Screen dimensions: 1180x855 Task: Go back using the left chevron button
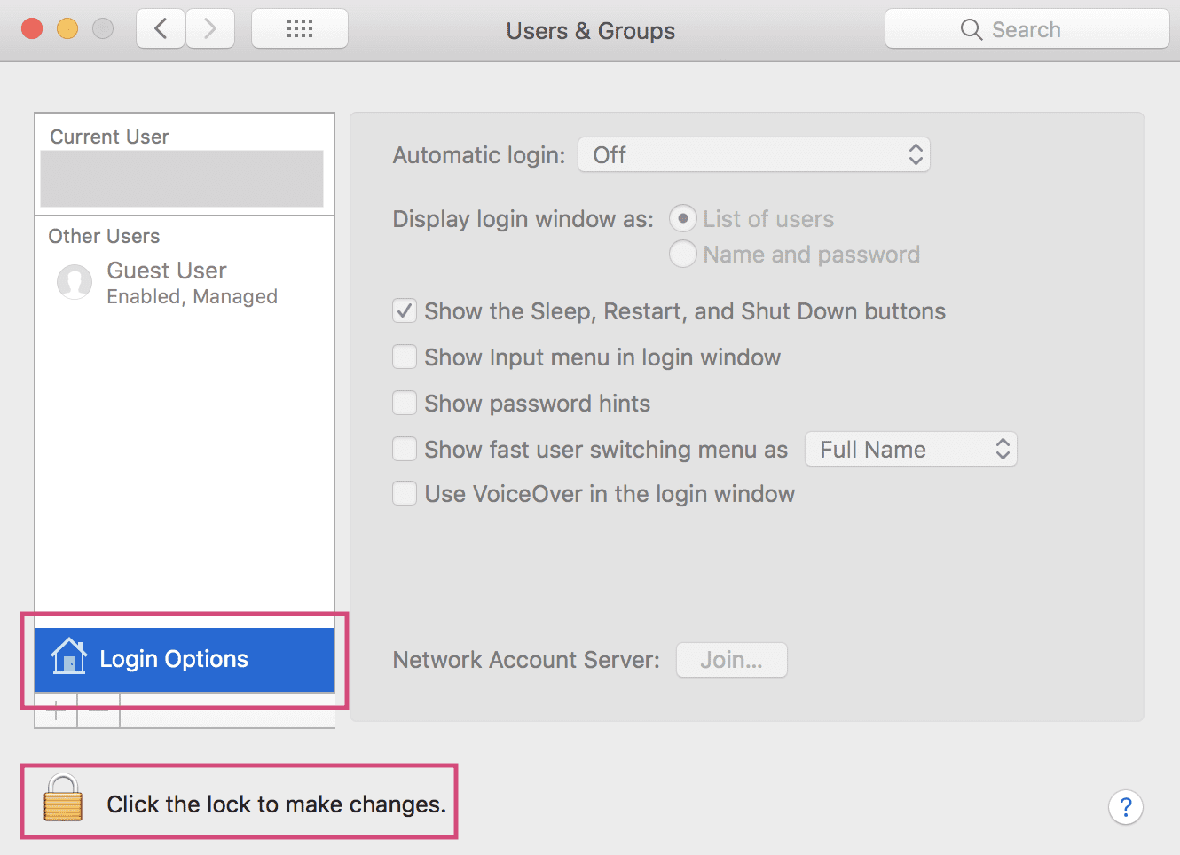[161, 29]
